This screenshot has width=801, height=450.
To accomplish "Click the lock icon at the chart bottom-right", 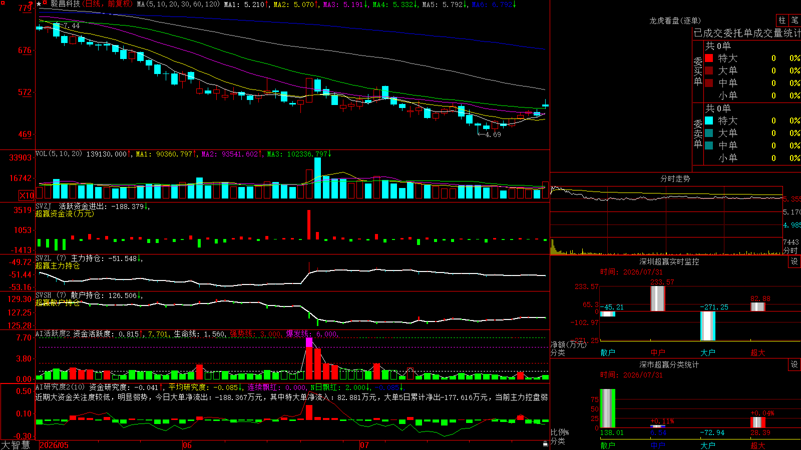I will pyautogui.click(x=546, y=443).
